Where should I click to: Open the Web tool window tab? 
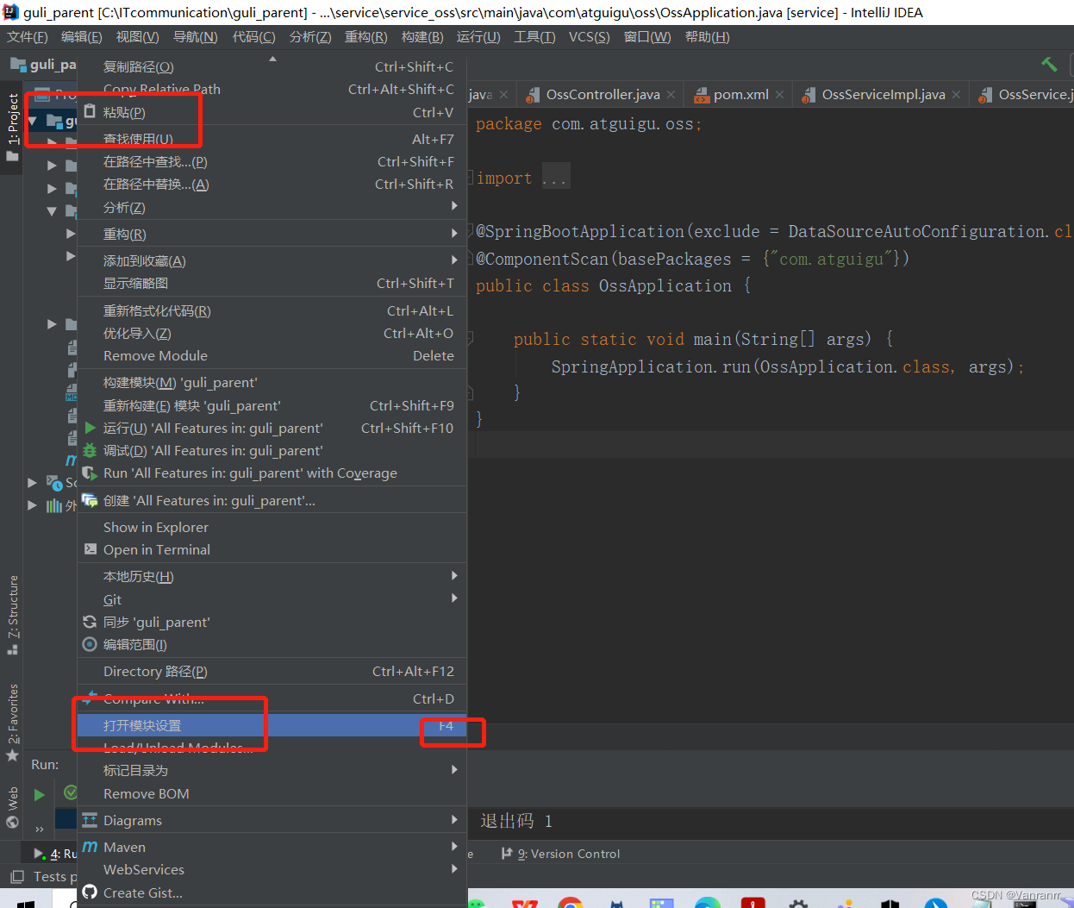pos(12,807)
